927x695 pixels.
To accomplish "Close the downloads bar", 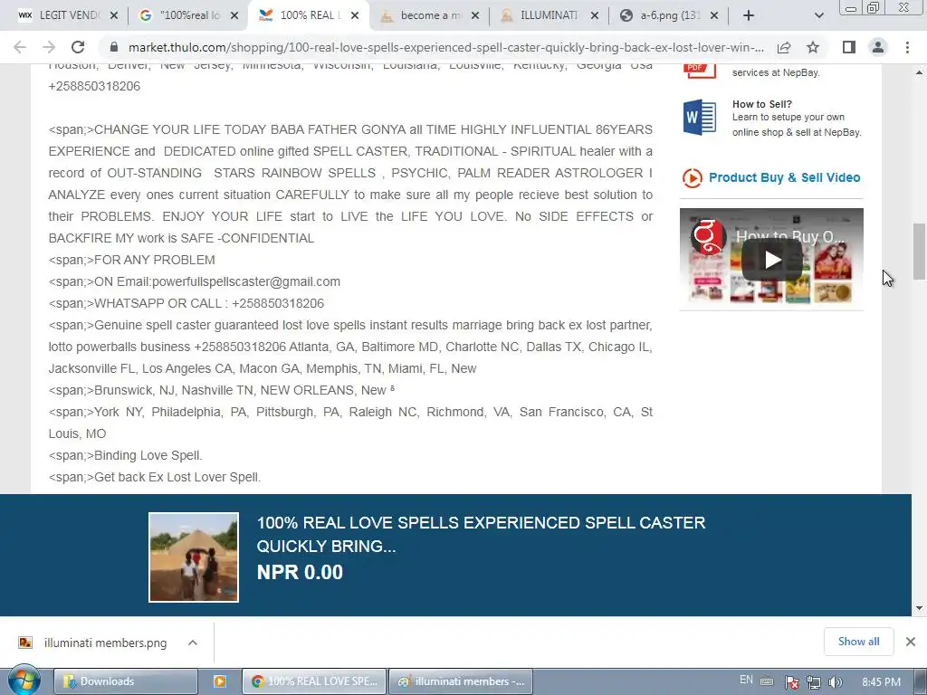I will click(911, 642).
